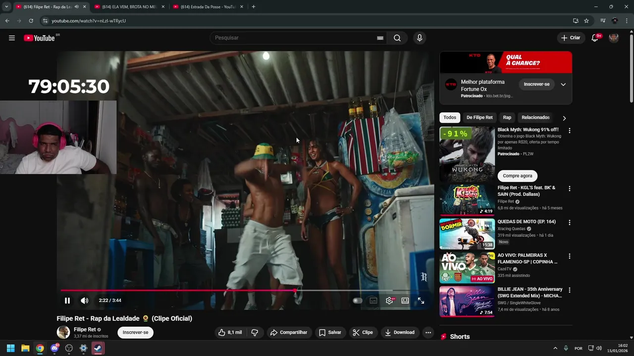Open options menu for BILLIE JEAN video
Viewport: 634px width, 356px height.
point(569,290)
